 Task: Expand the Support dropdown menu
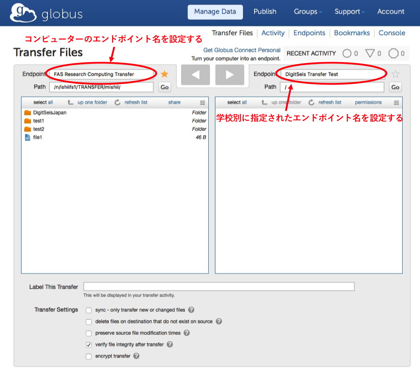350,11
